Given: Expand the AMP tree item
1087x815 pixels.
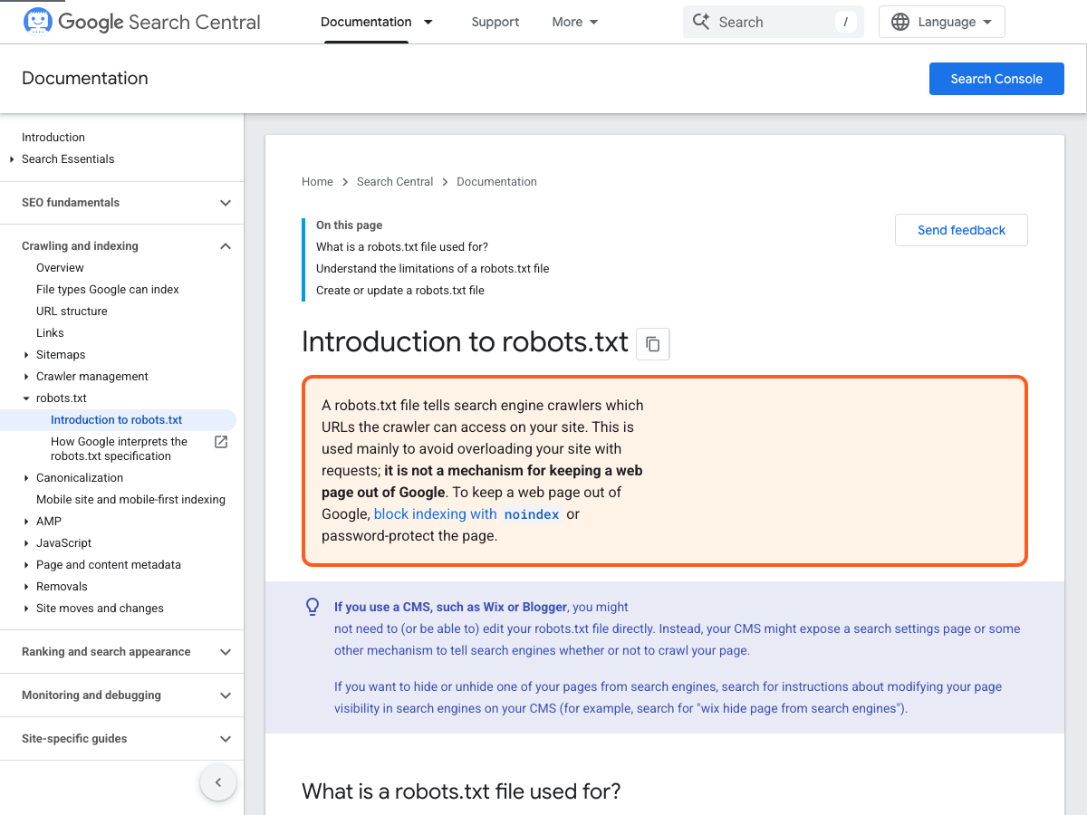Looking at the screenshot, I should (x=26, y=522).
